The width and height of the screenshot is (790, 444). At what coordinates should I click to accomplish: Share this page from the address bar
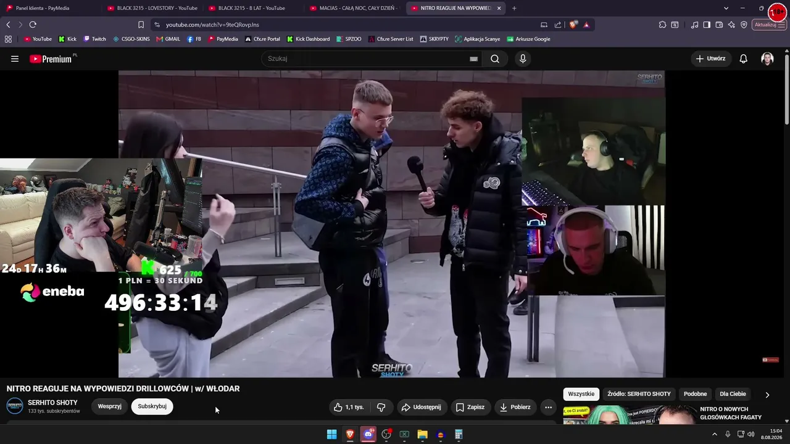click(x=558, y=25)
